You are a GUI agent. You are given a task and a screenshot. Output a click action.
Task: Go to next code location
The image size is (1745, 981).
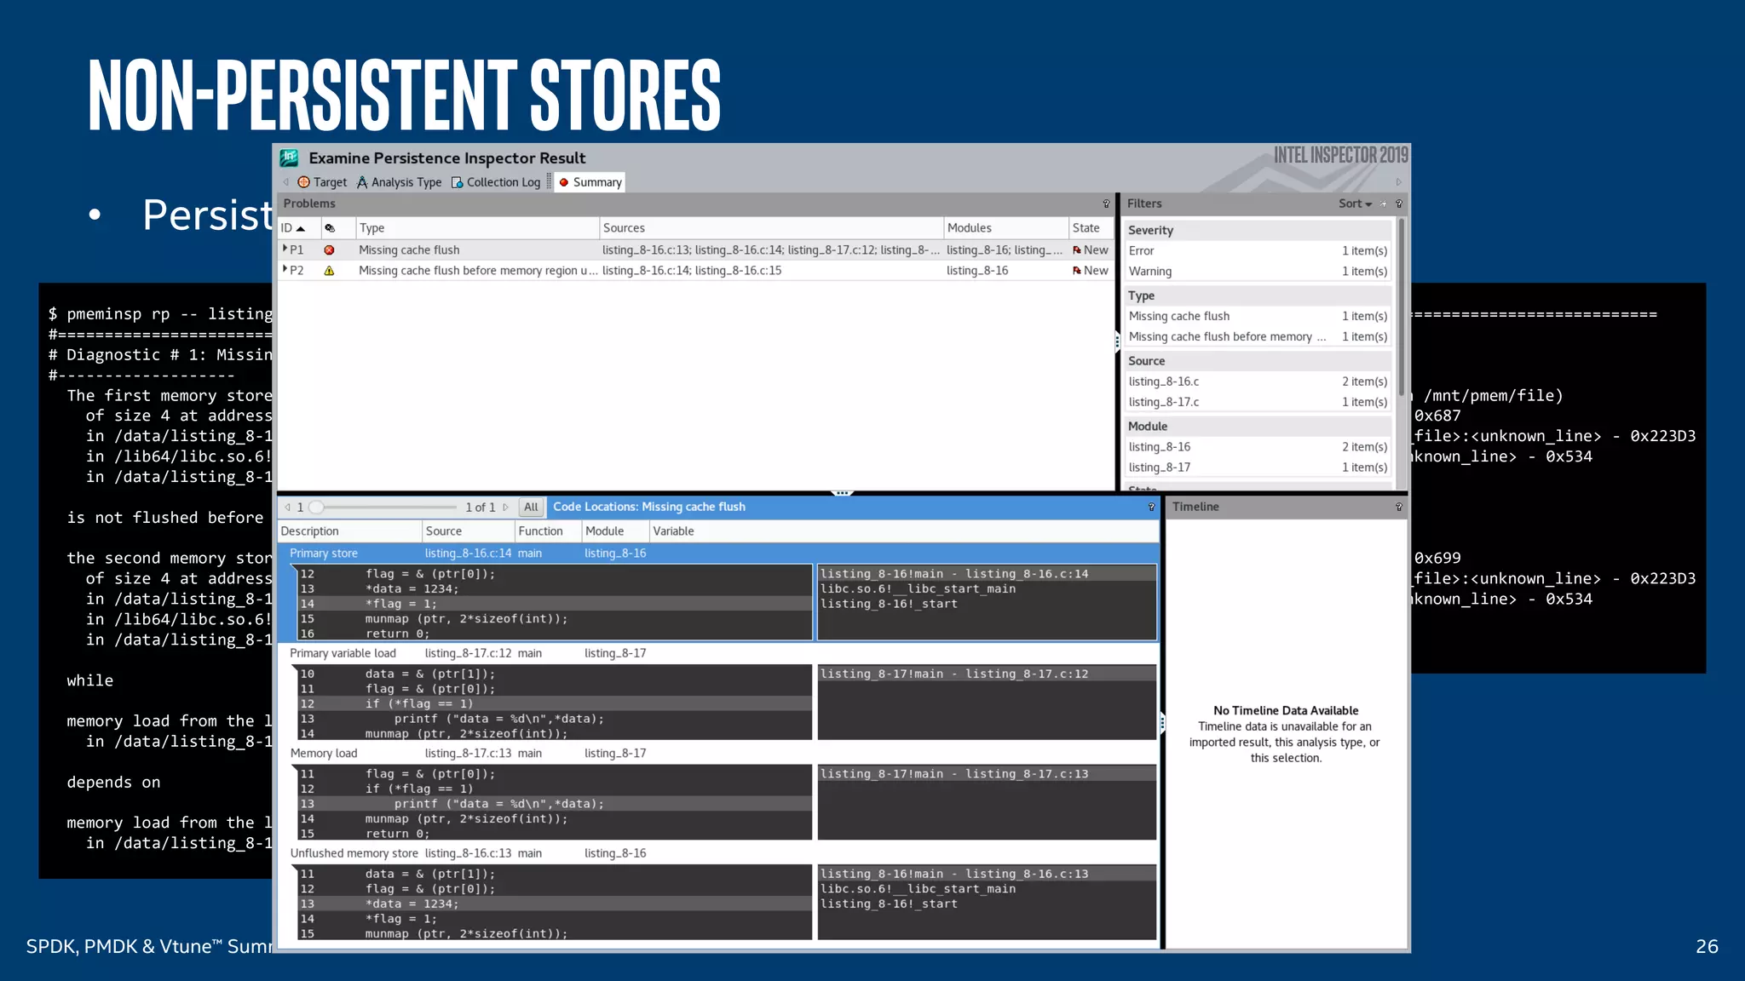pos(506,507)
